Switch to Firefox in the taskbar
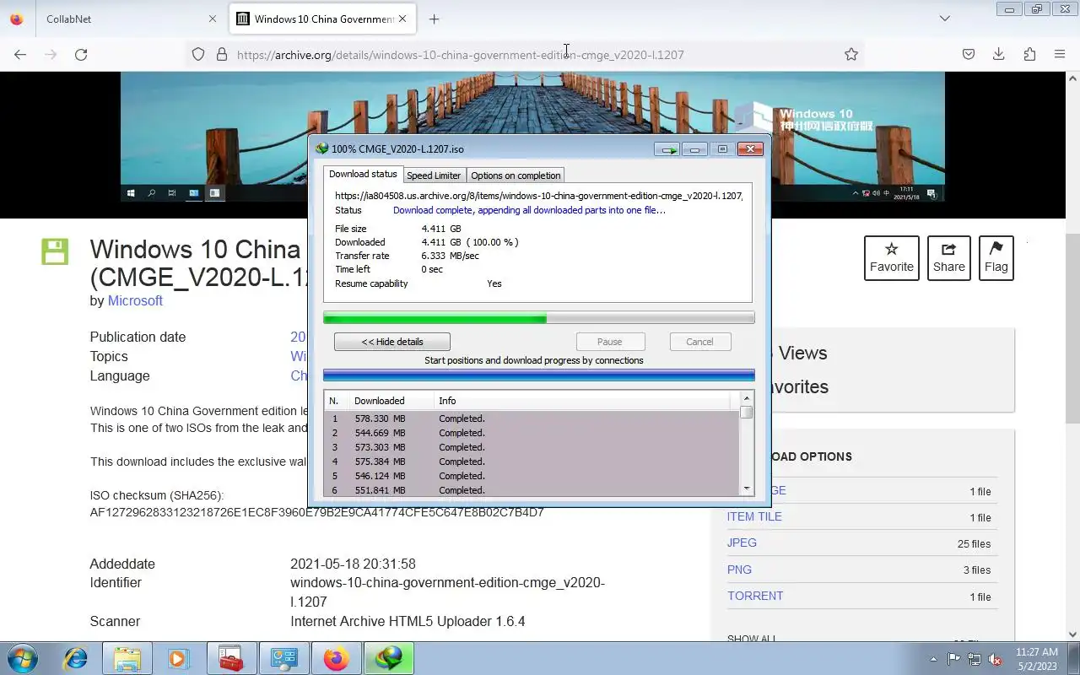This screenshot has height=675, width=1080. [x=336, y=658]
